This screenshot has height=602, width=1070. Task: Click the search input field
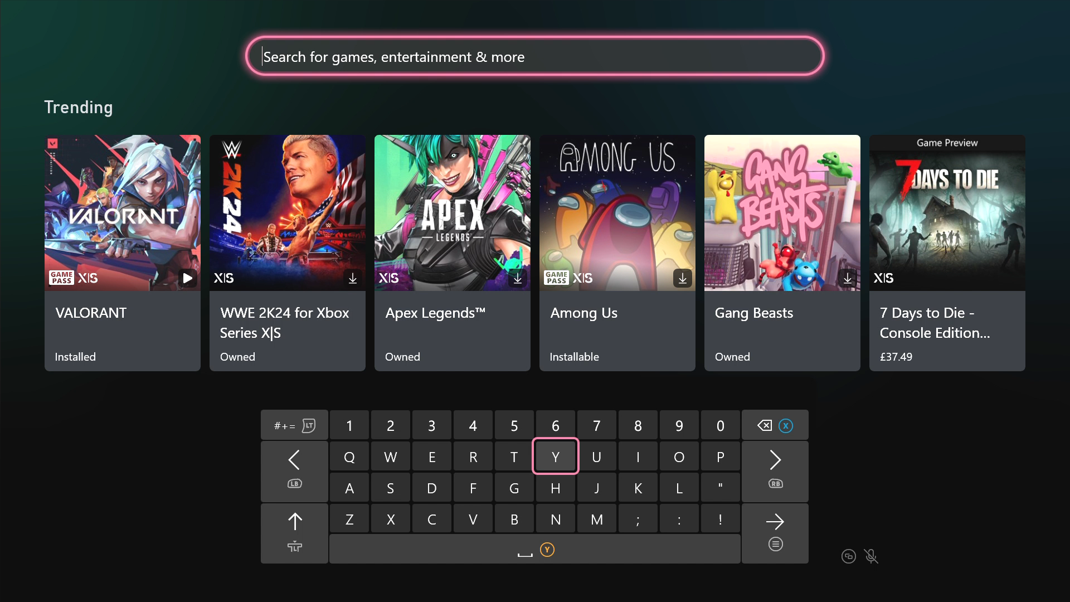click(x=535, y=57)
